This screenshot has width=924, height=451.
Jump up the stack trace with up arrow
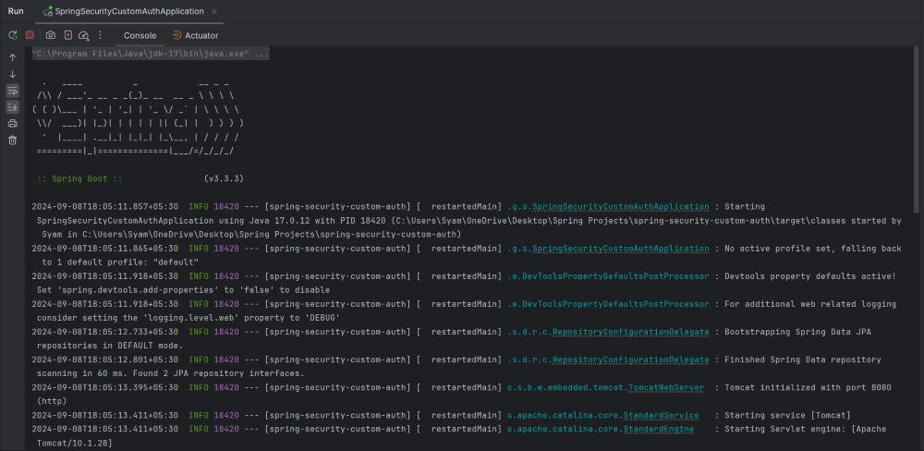click(x=13, y=57)
